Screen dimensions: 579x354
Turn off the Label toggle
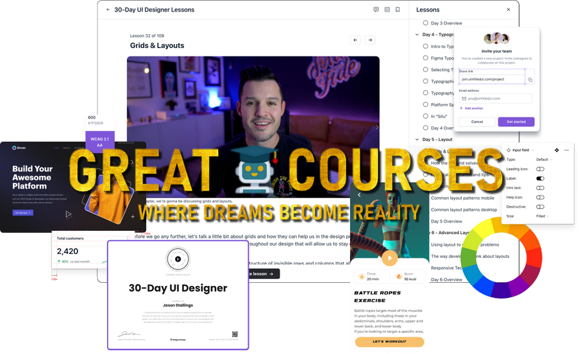point(541,178)
